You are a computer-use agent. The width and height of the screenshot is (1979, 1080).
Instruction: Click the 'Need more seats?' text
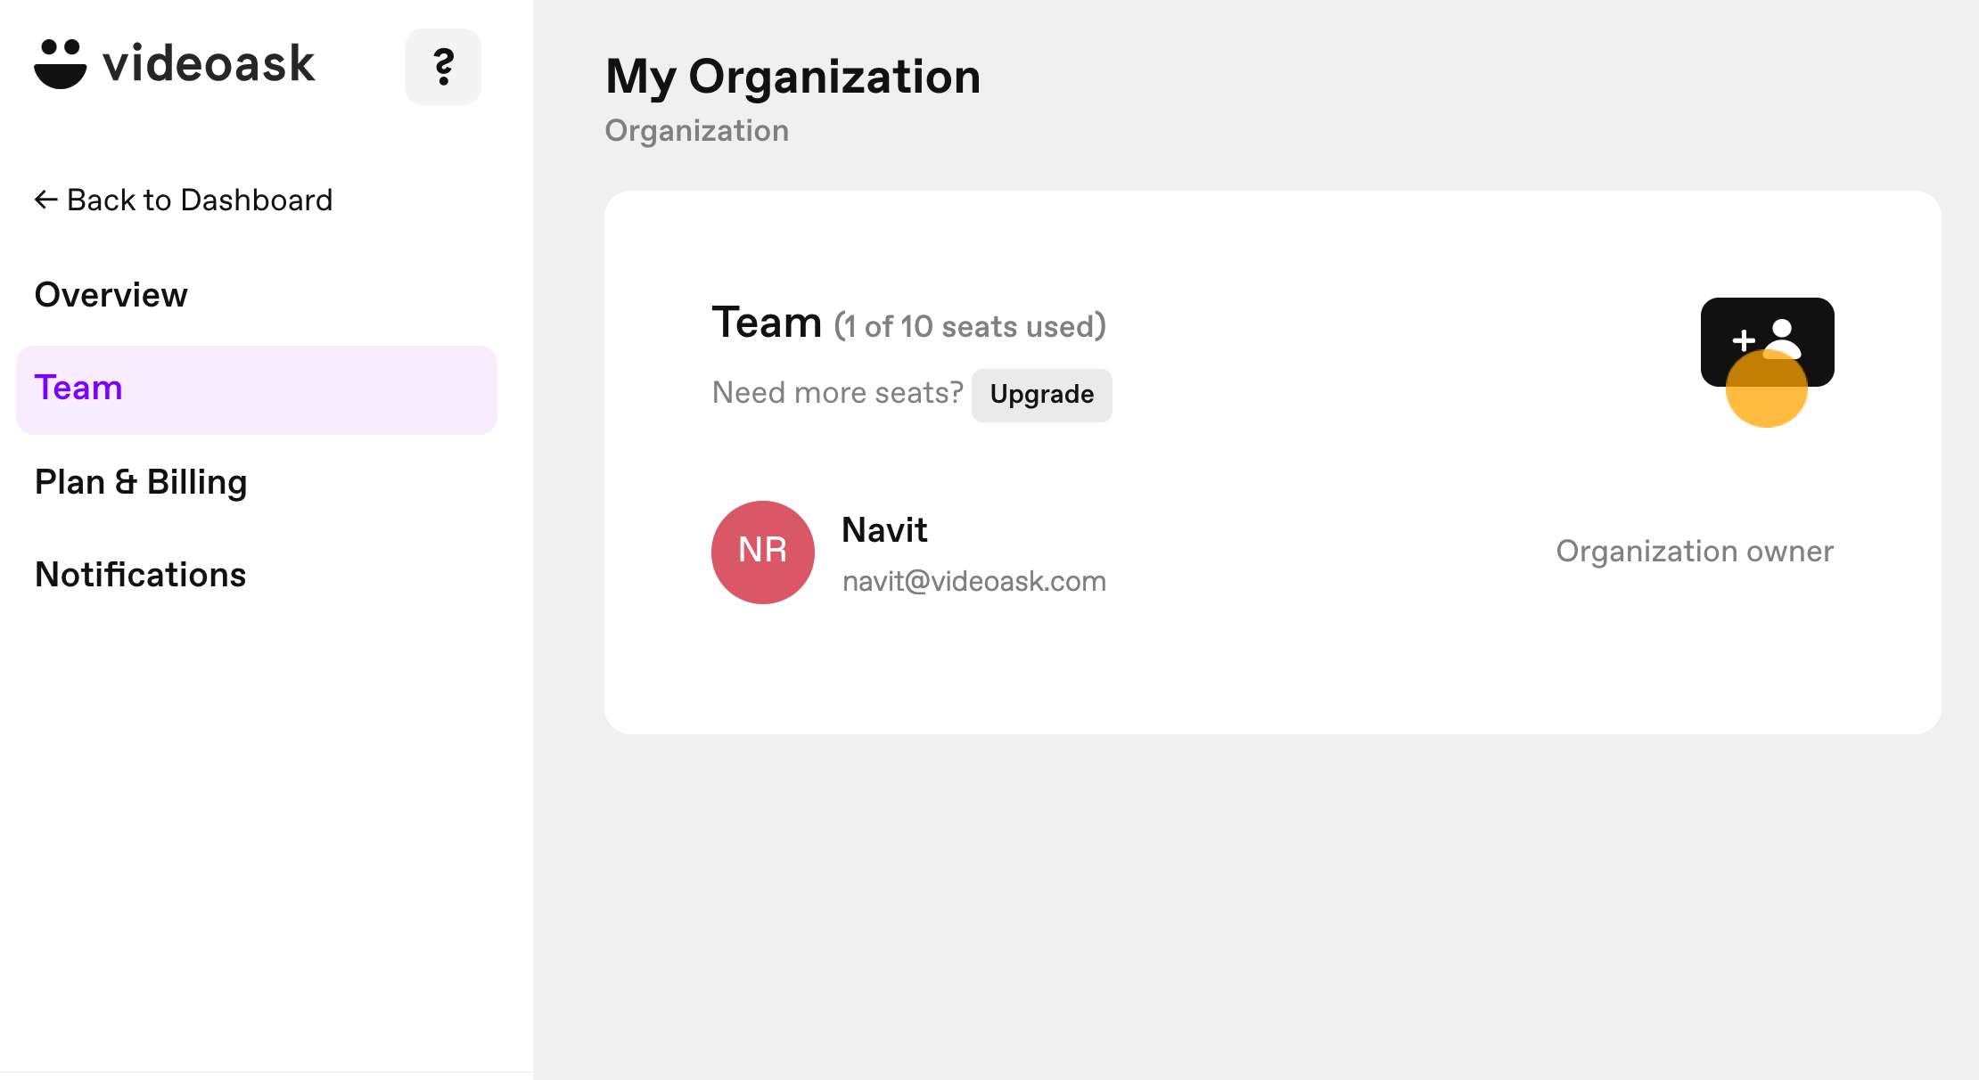[838, 393]
